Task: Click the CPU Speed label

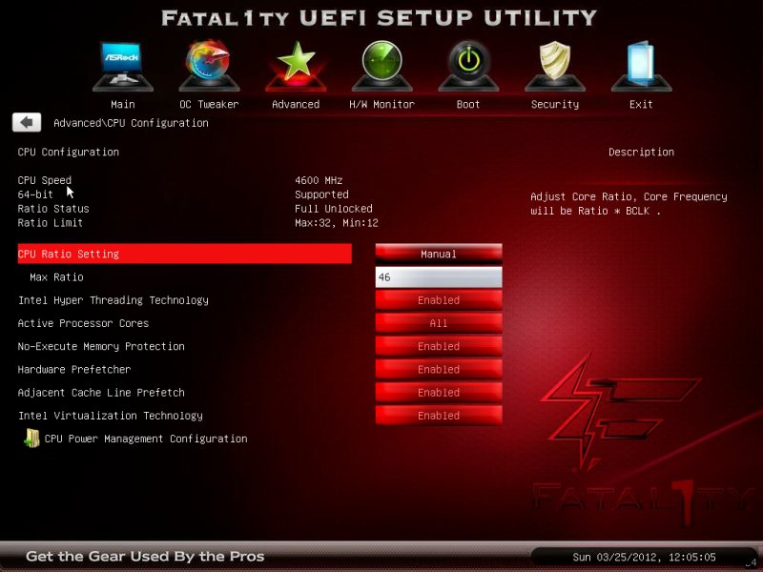Action: coord(44,180)
